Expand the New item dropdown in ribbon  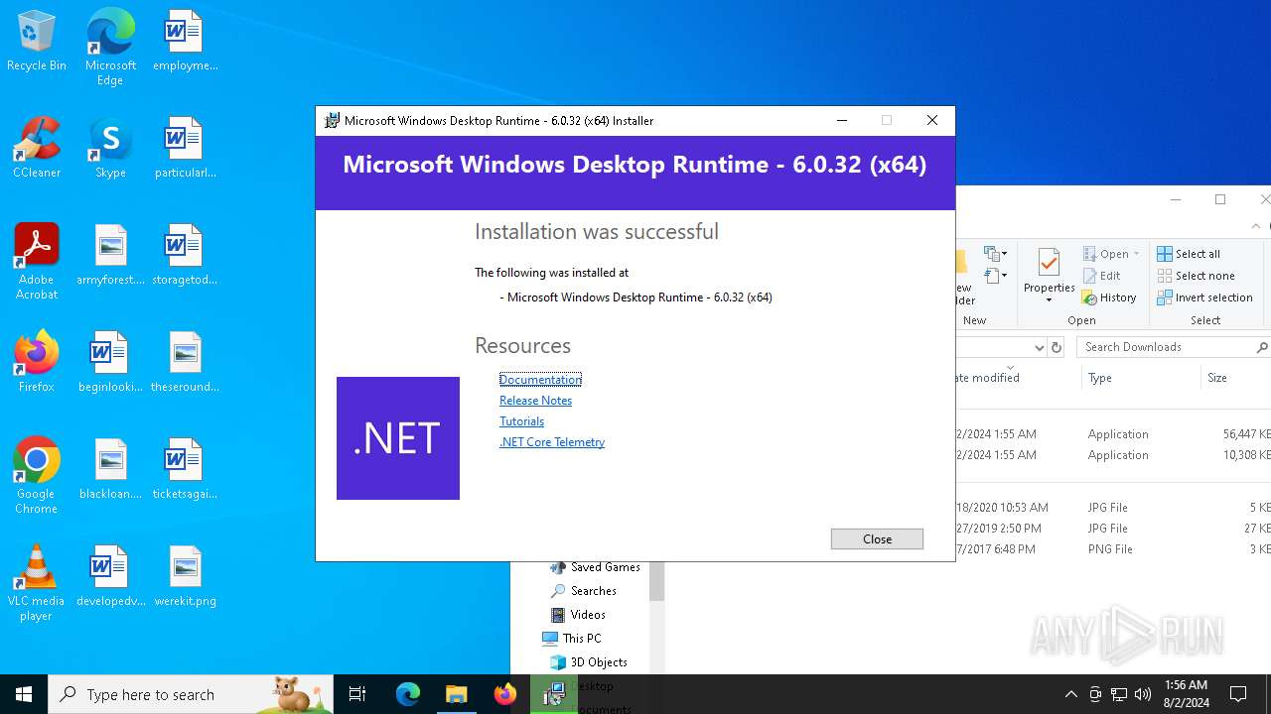tap(995, 254)
